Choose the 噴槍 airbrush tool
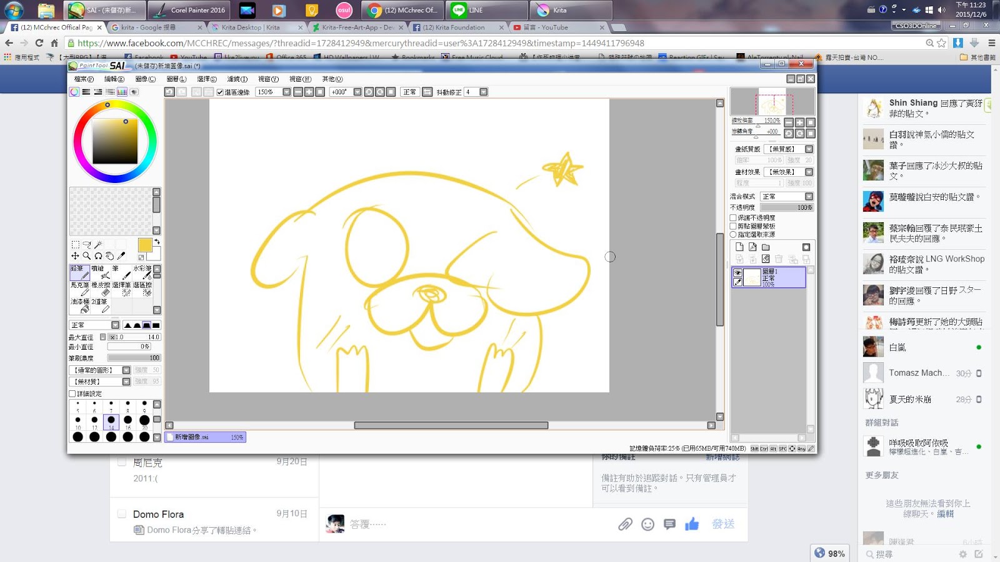 click(100, 272)
